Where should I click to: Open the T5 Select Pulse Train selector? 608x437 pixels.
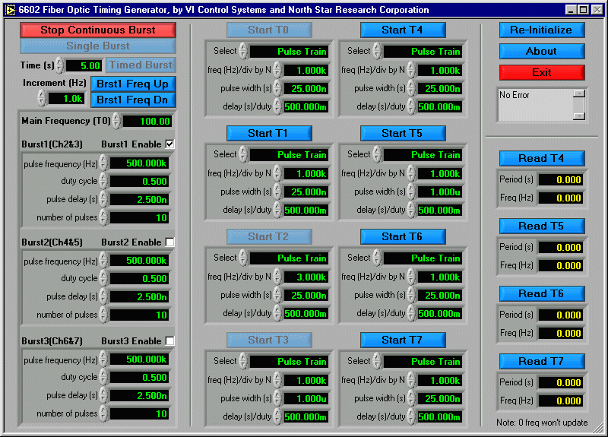click(423, 155)
